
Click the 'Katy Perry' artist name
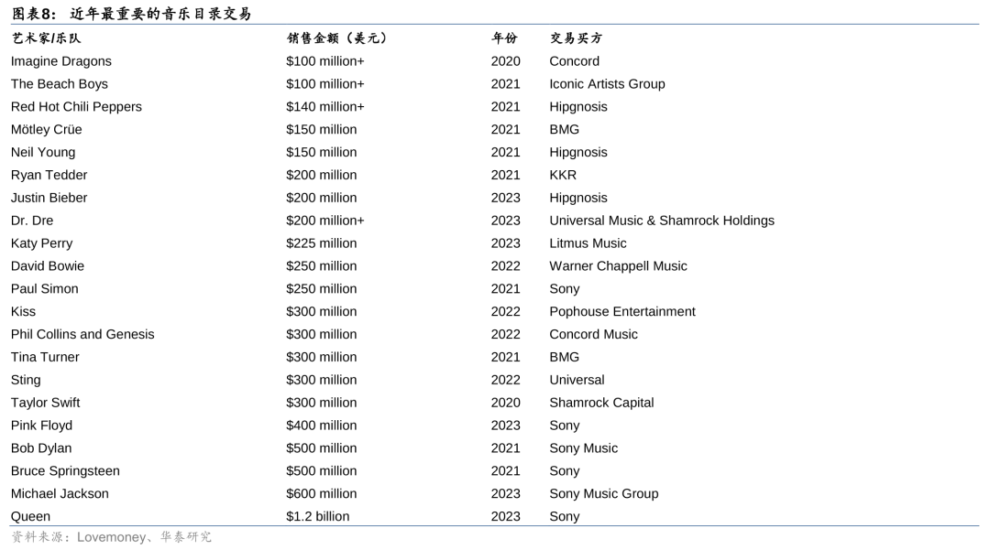(41, 243)
